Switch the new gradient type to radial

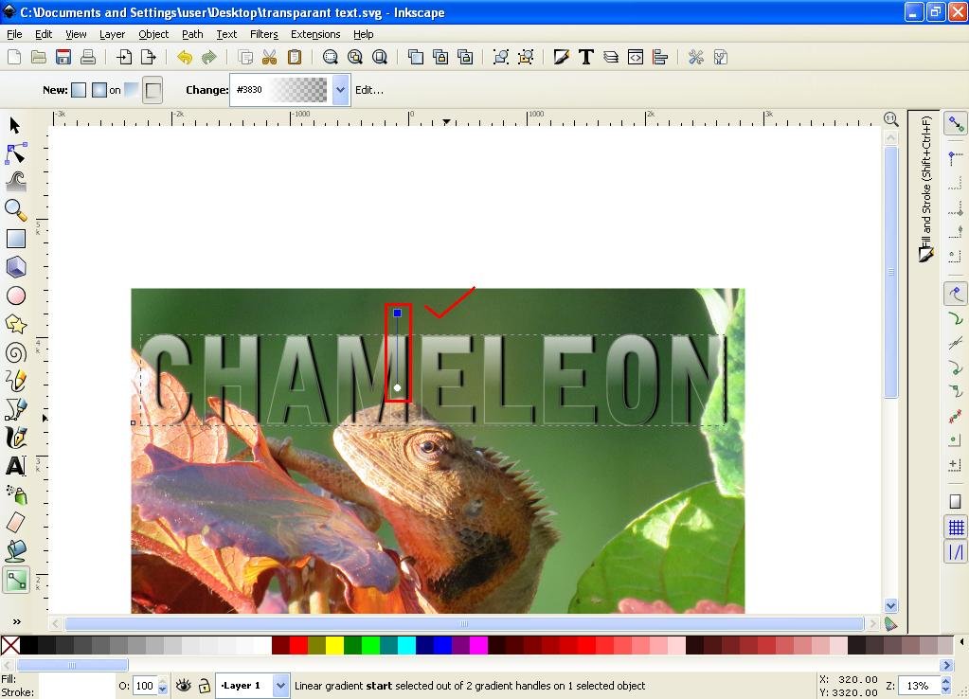pyautogui.click(x=100, y=90)
